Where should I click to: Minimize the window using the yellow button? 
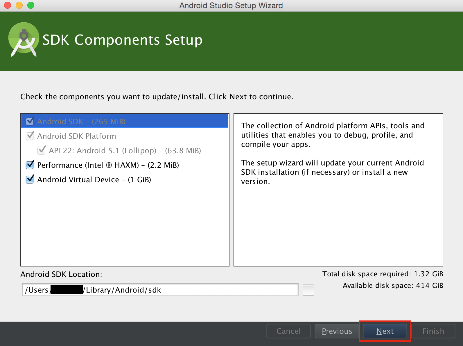tap(19, 5)
